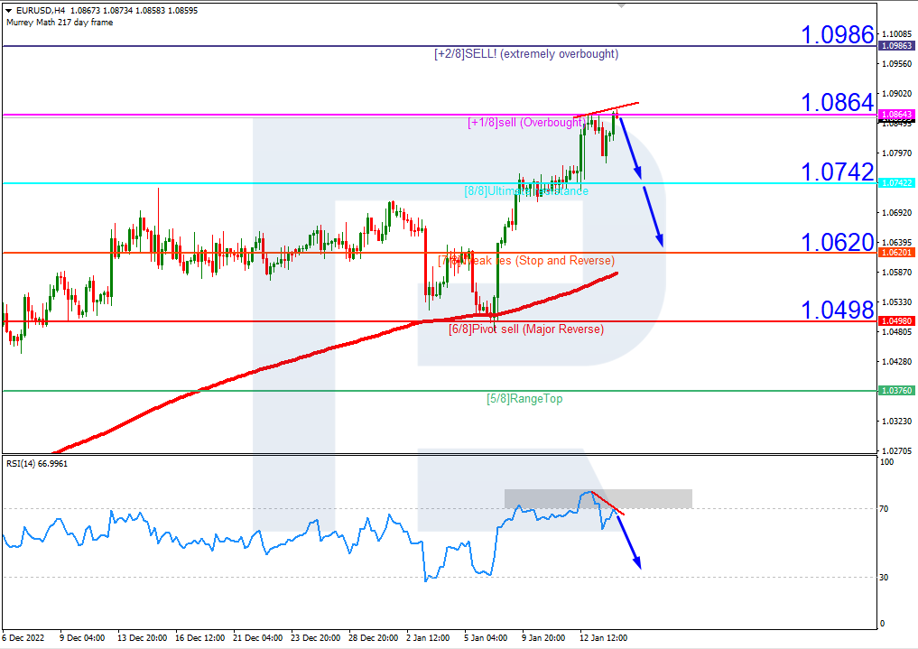Click the 6 Dec 2022 date label
The width and height of the screenshot is (918, 649).
(25, 637)
